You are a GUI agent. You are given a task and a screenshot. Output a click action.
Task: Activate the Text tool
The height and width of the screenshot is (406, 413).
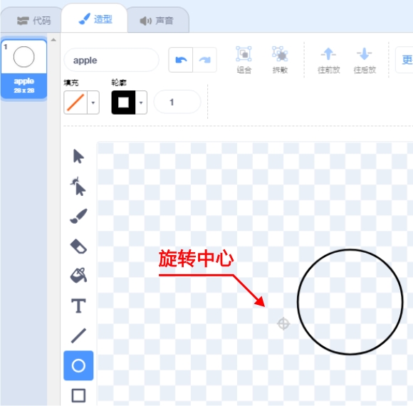[x=78, y=306]
